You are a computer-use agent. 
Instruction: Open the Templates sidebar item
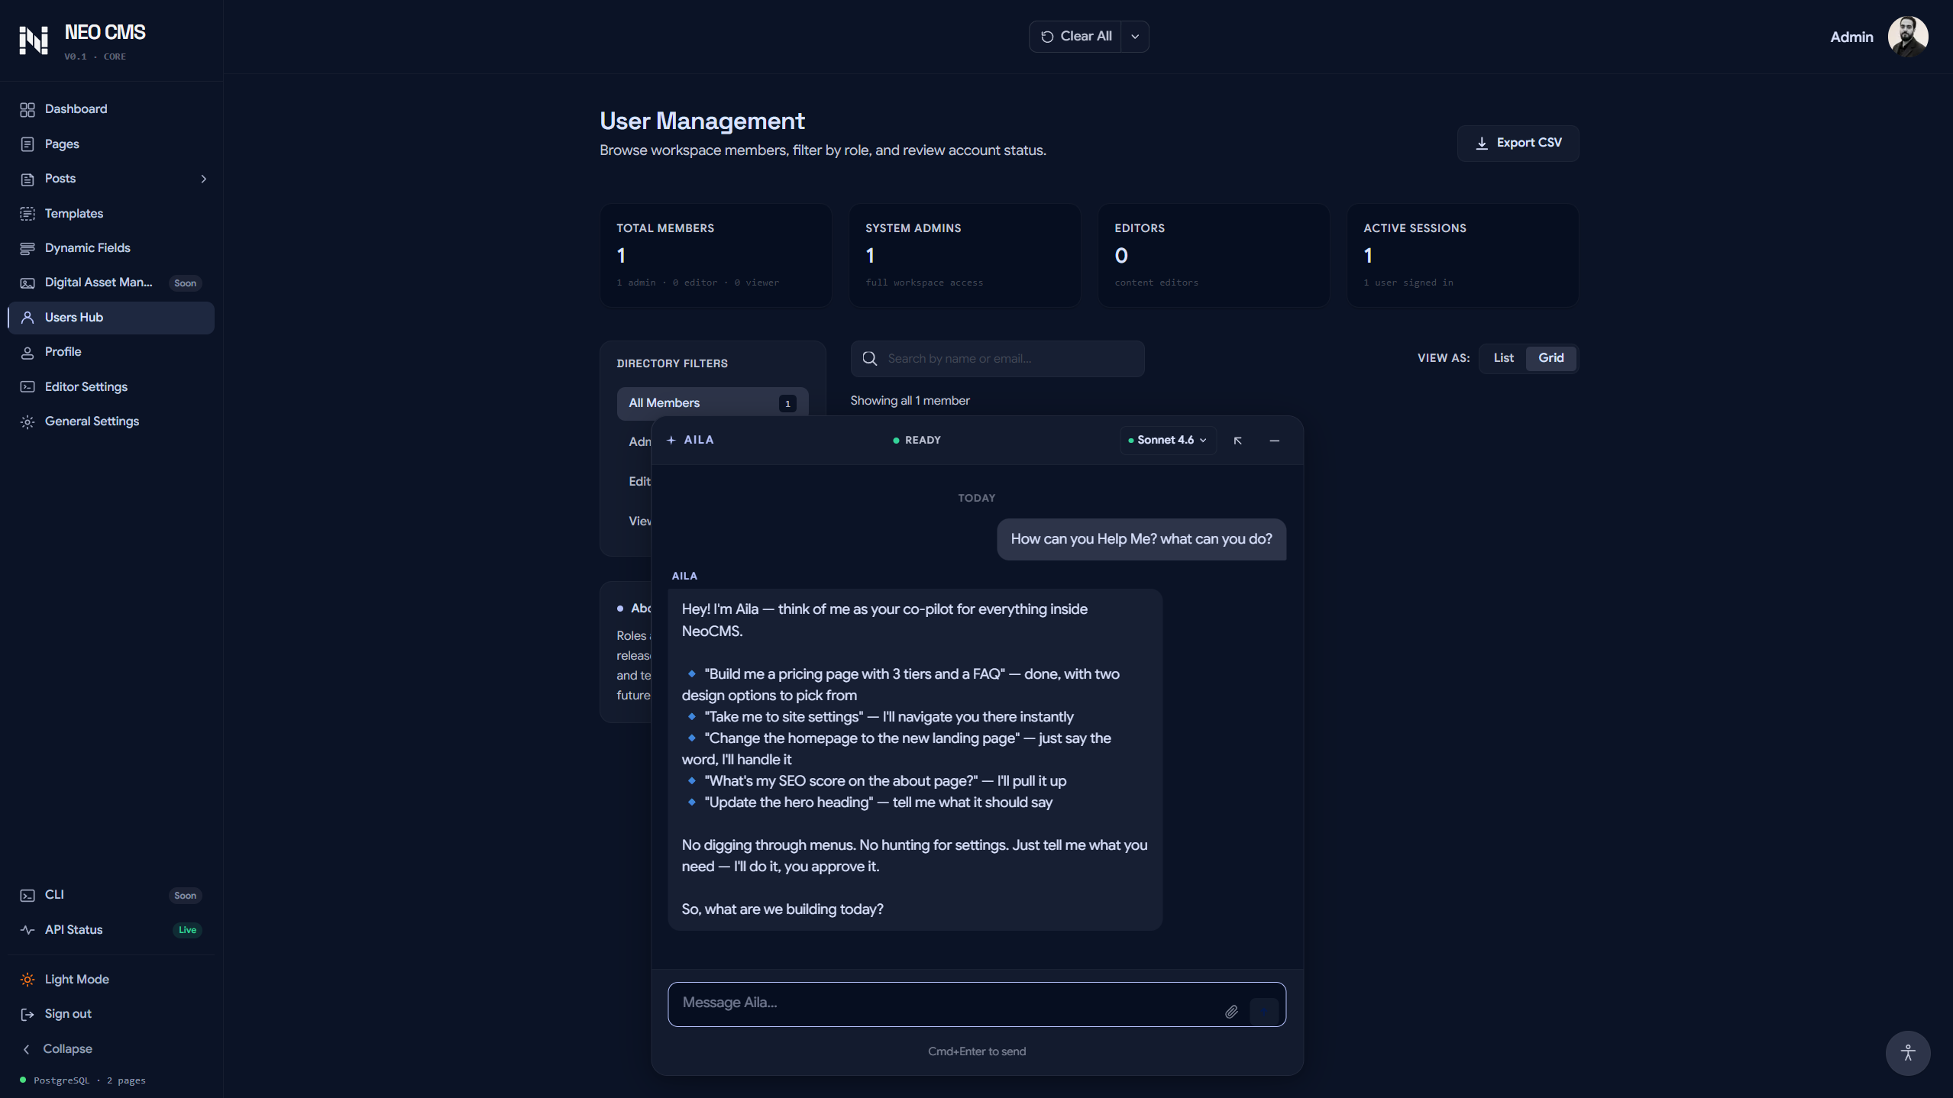[x=73, y=213]
